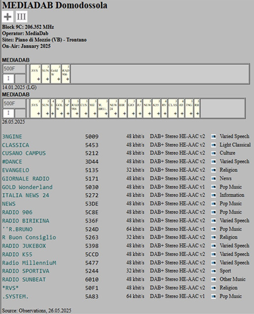The width and height of the screenshot is (254, 314).
Task: Click the small icon in the RADIO JUKEBOX row
Action: [214, 246]
